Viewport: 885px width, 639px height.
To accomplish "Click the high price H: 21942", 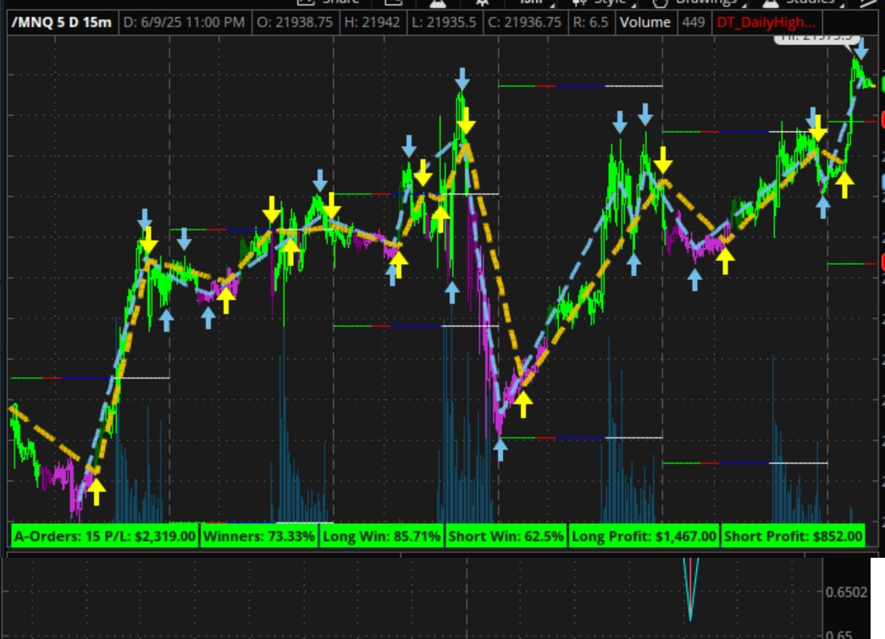I will click(372, 23).
